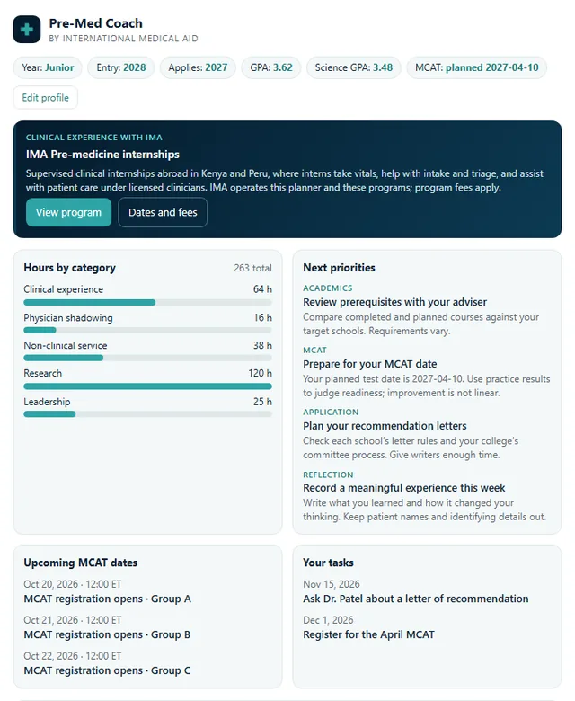Click the Pre-Med Coach plus logo icon
Image resolution: width=575 pixels, height=701 pixels.
27,30
